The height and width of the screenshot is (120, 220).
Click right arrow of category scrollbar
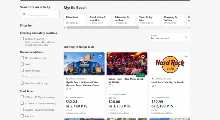point(189,28)
